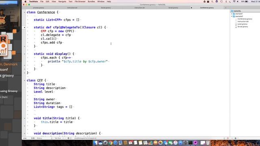Open Spotlight search in menu bar
This screenshot has width=260, height=146.
tap(212, 2)
